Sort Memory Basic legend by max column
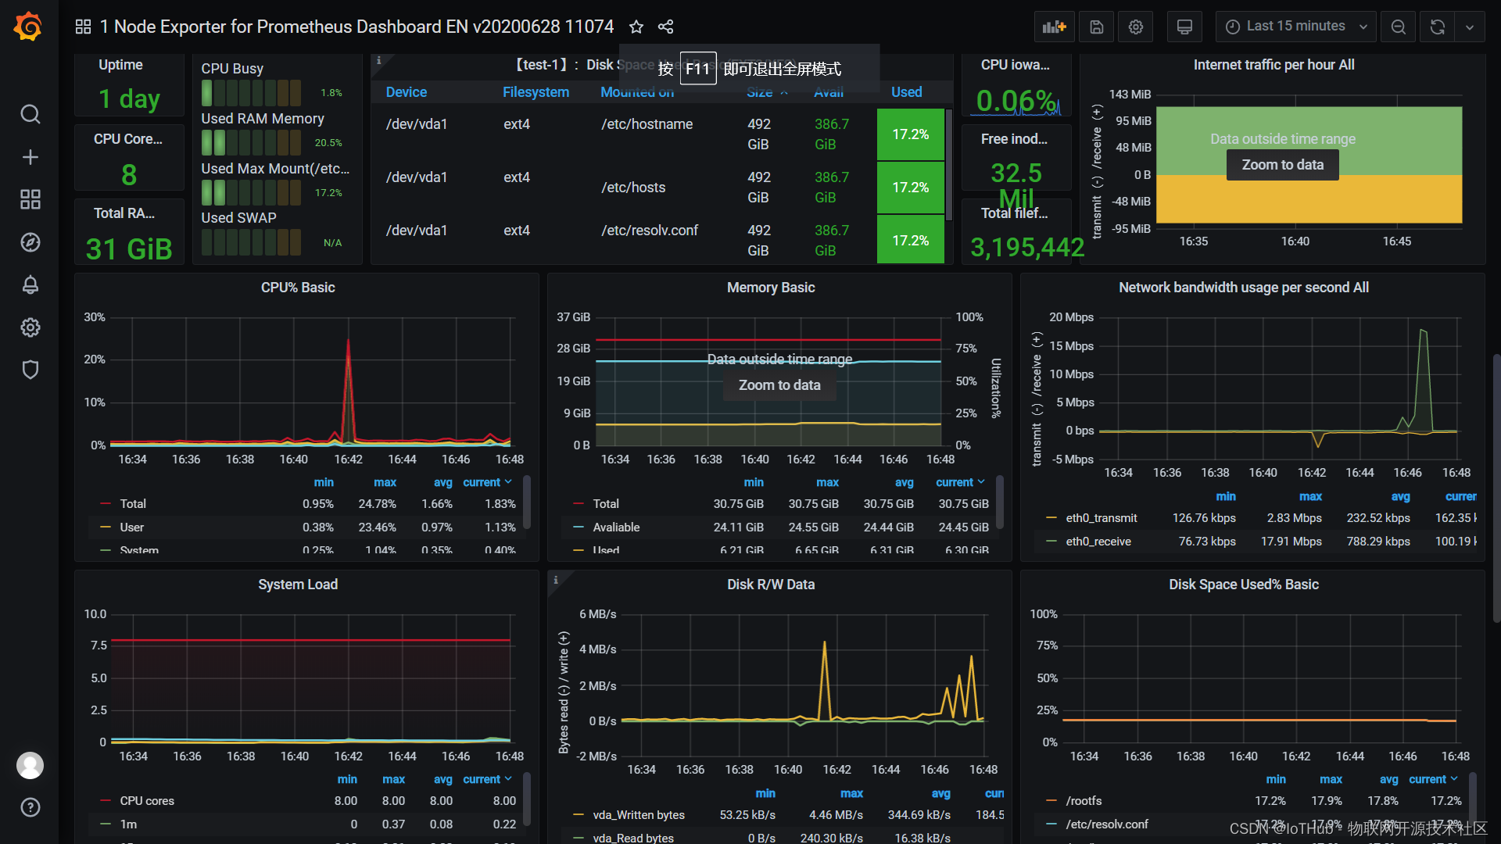The height and width of the screenshot is (844, 1501). pyautogui.click(x=827, y=482)
